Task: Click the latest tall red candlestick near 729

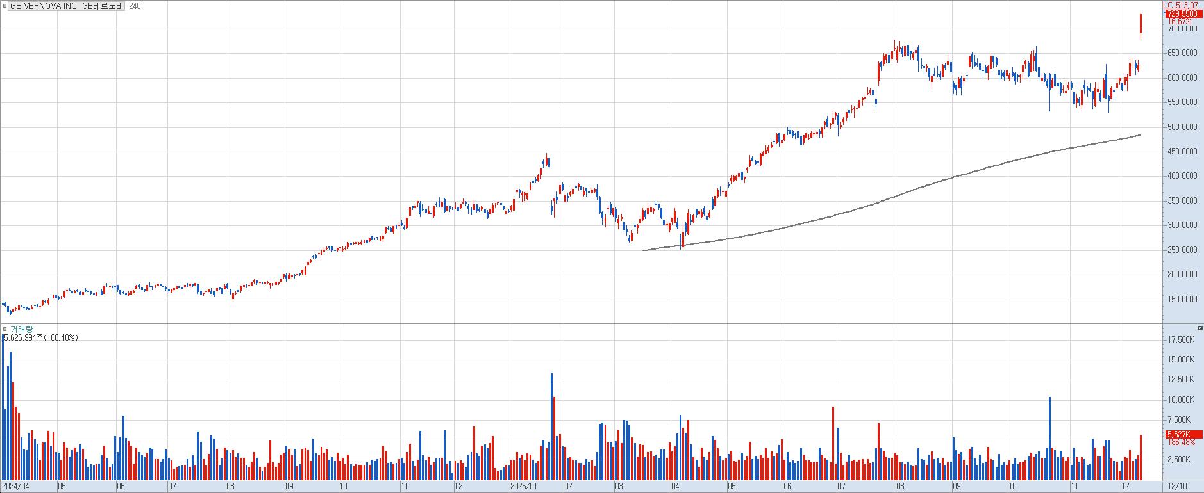Action: [x=1141, y=26]
